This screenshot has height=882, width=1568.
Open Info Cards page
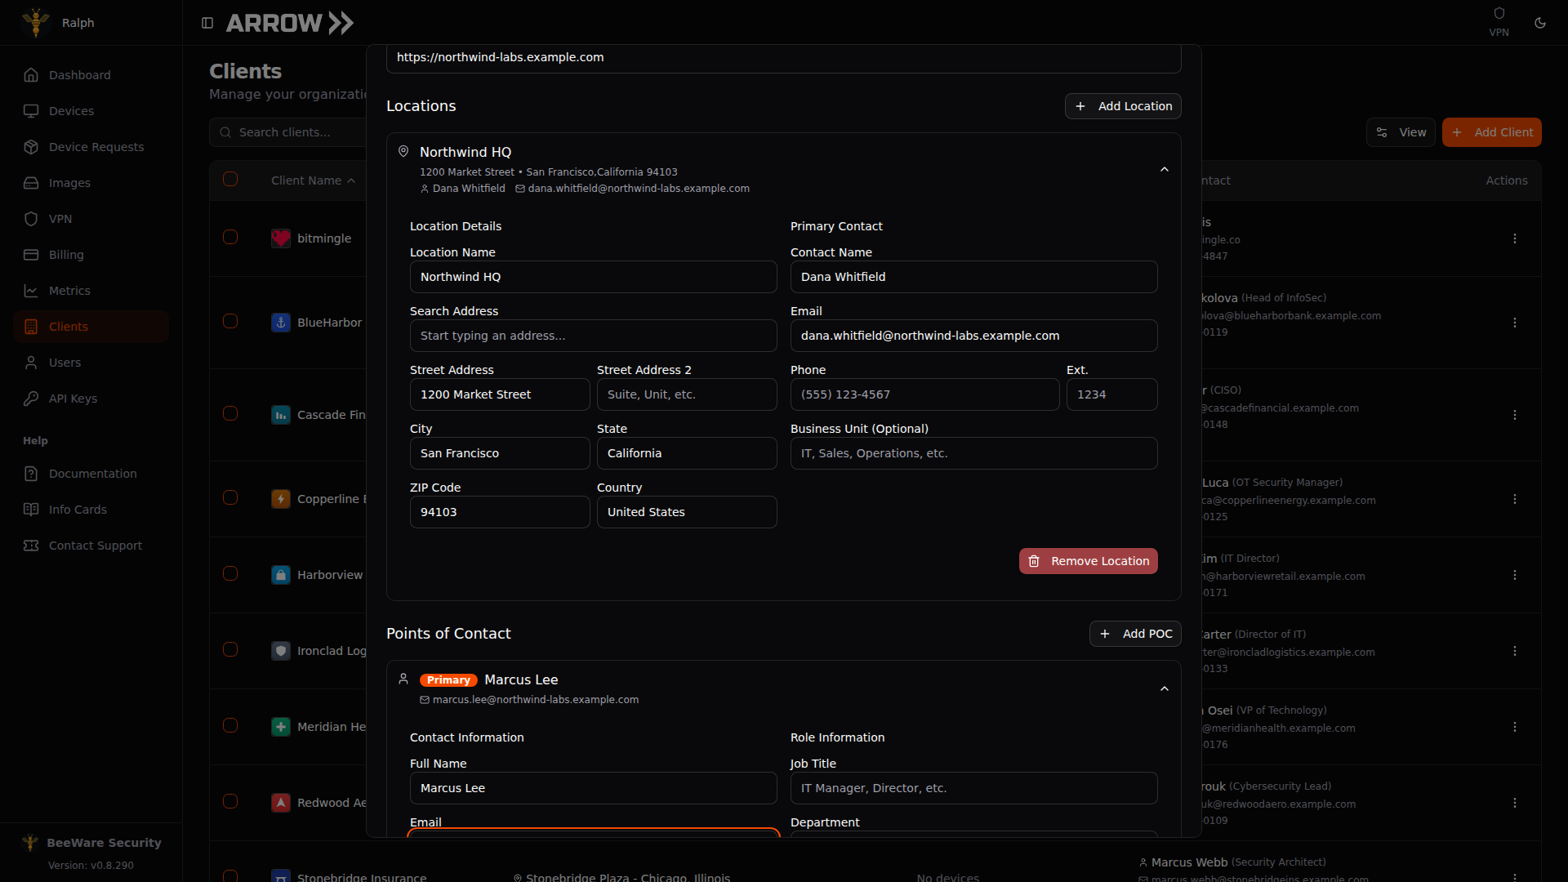(91, 510)
